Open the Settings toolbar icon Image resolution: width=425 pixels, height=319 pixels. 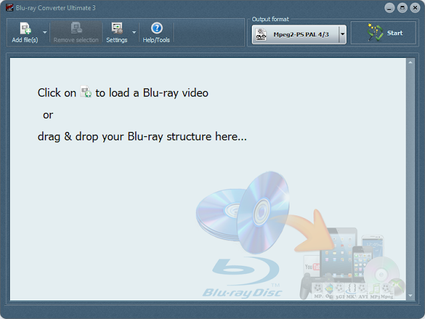[117, 28]
